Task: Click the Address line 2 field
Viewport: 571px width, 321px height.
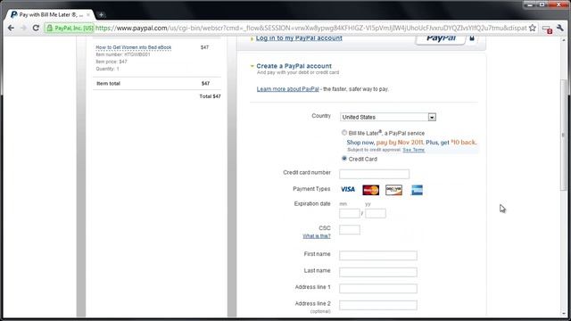Action: tap(378, 305)
